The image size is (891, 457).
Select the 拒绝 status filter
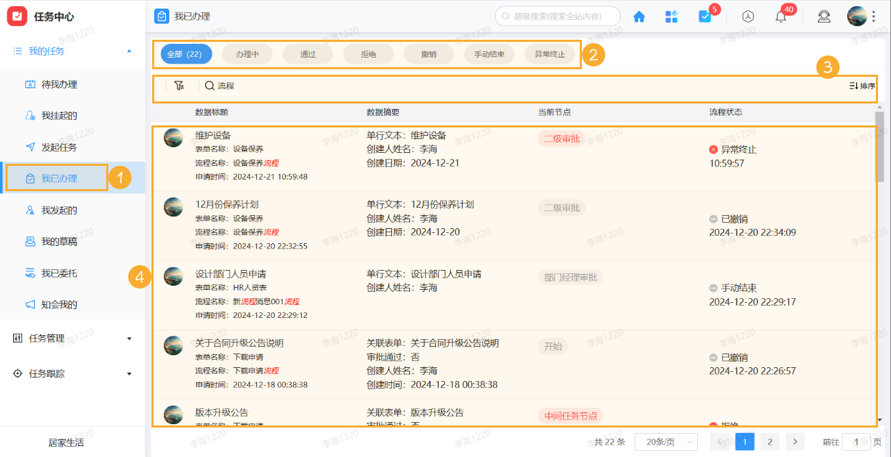(368, 53)
